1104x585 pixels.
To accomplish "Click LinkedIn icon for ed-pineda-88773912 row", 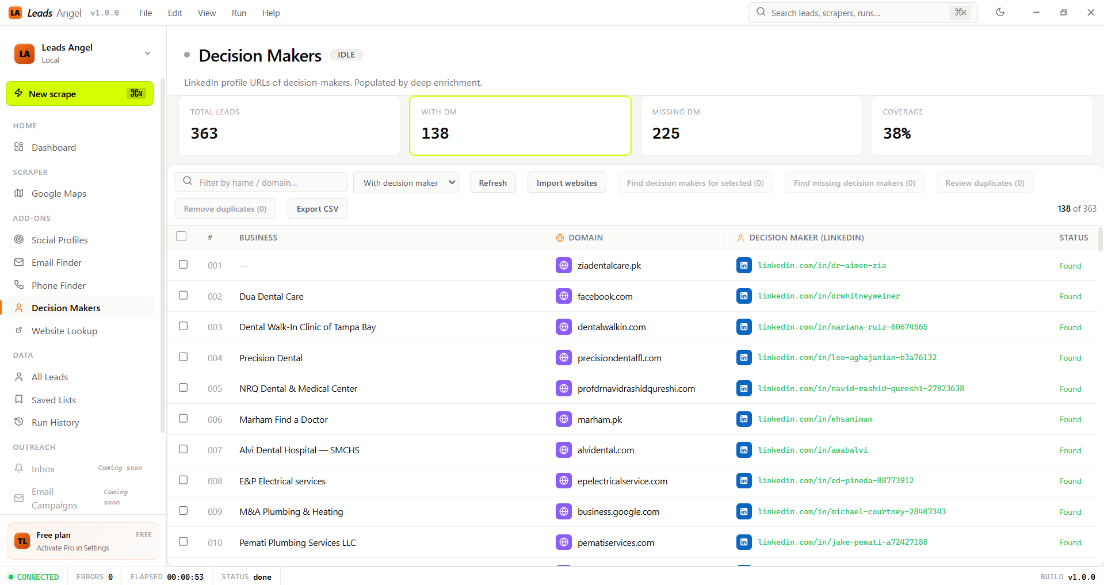I will (744, 481).
